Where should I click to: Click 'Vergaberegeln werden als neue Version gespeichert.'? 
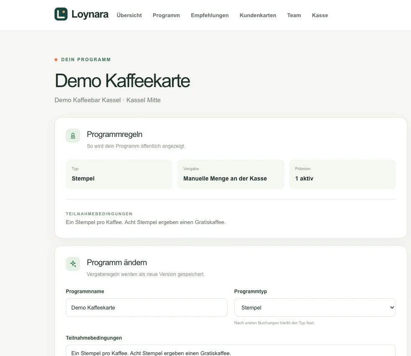pyautogui.click(x=146, y=274)
